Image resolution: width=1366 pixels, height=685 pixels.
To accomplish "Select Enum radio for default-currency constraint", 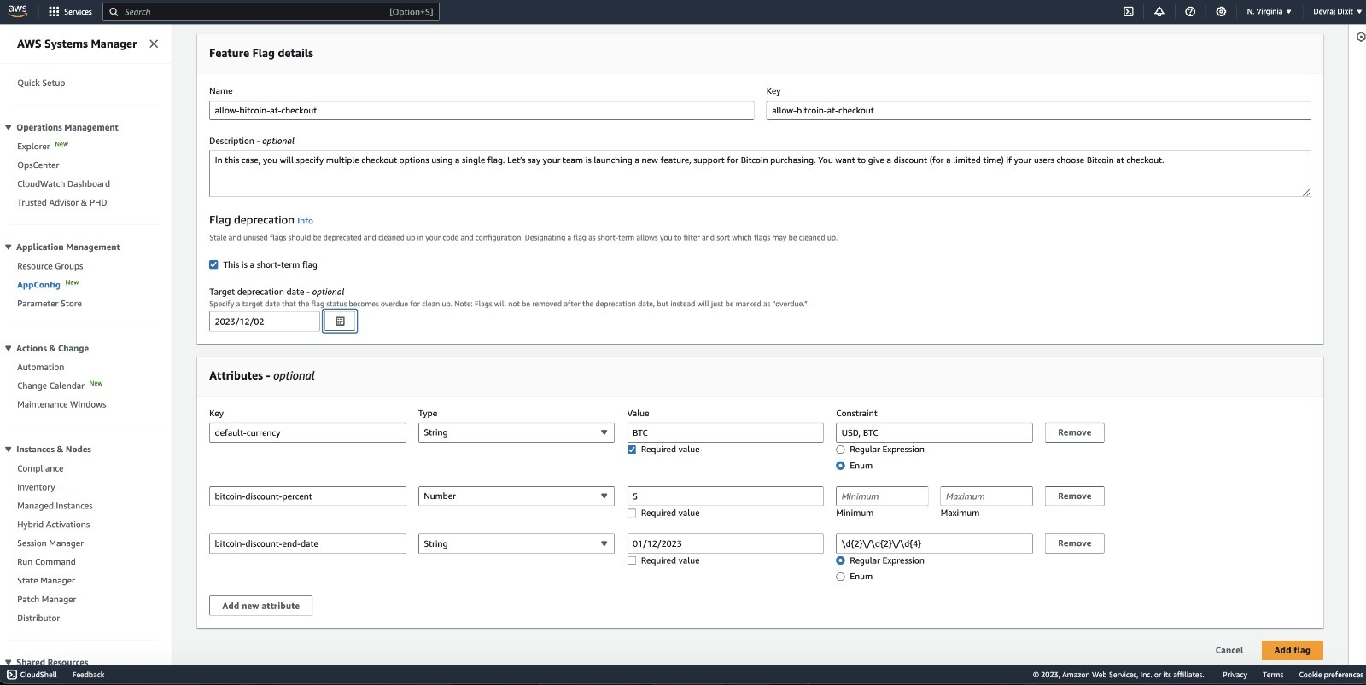I will pyautogui.click(x=840, y=466).
